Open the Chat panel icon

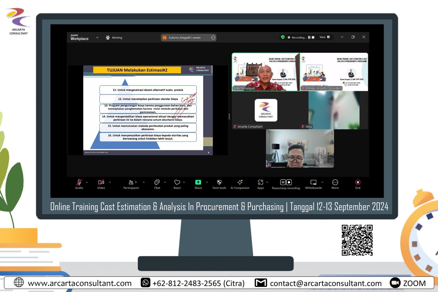(x=157, y=183)
